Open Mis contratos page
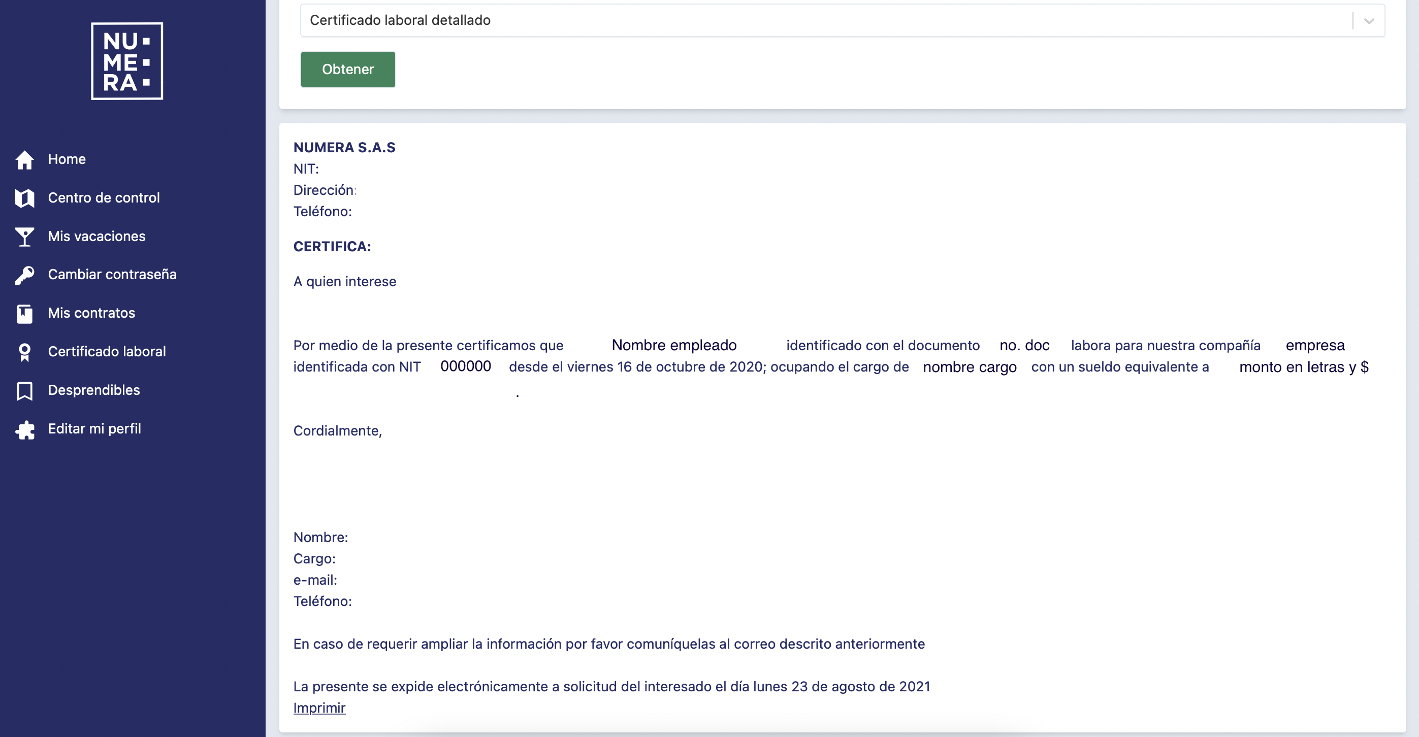 [91, 313]
